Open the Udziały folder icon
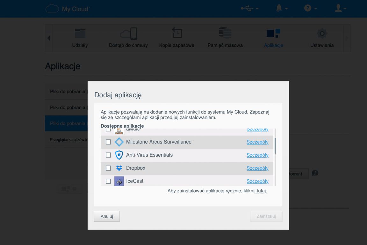The width and height of the screenshot is (367, 245). [x=80, y=33]
